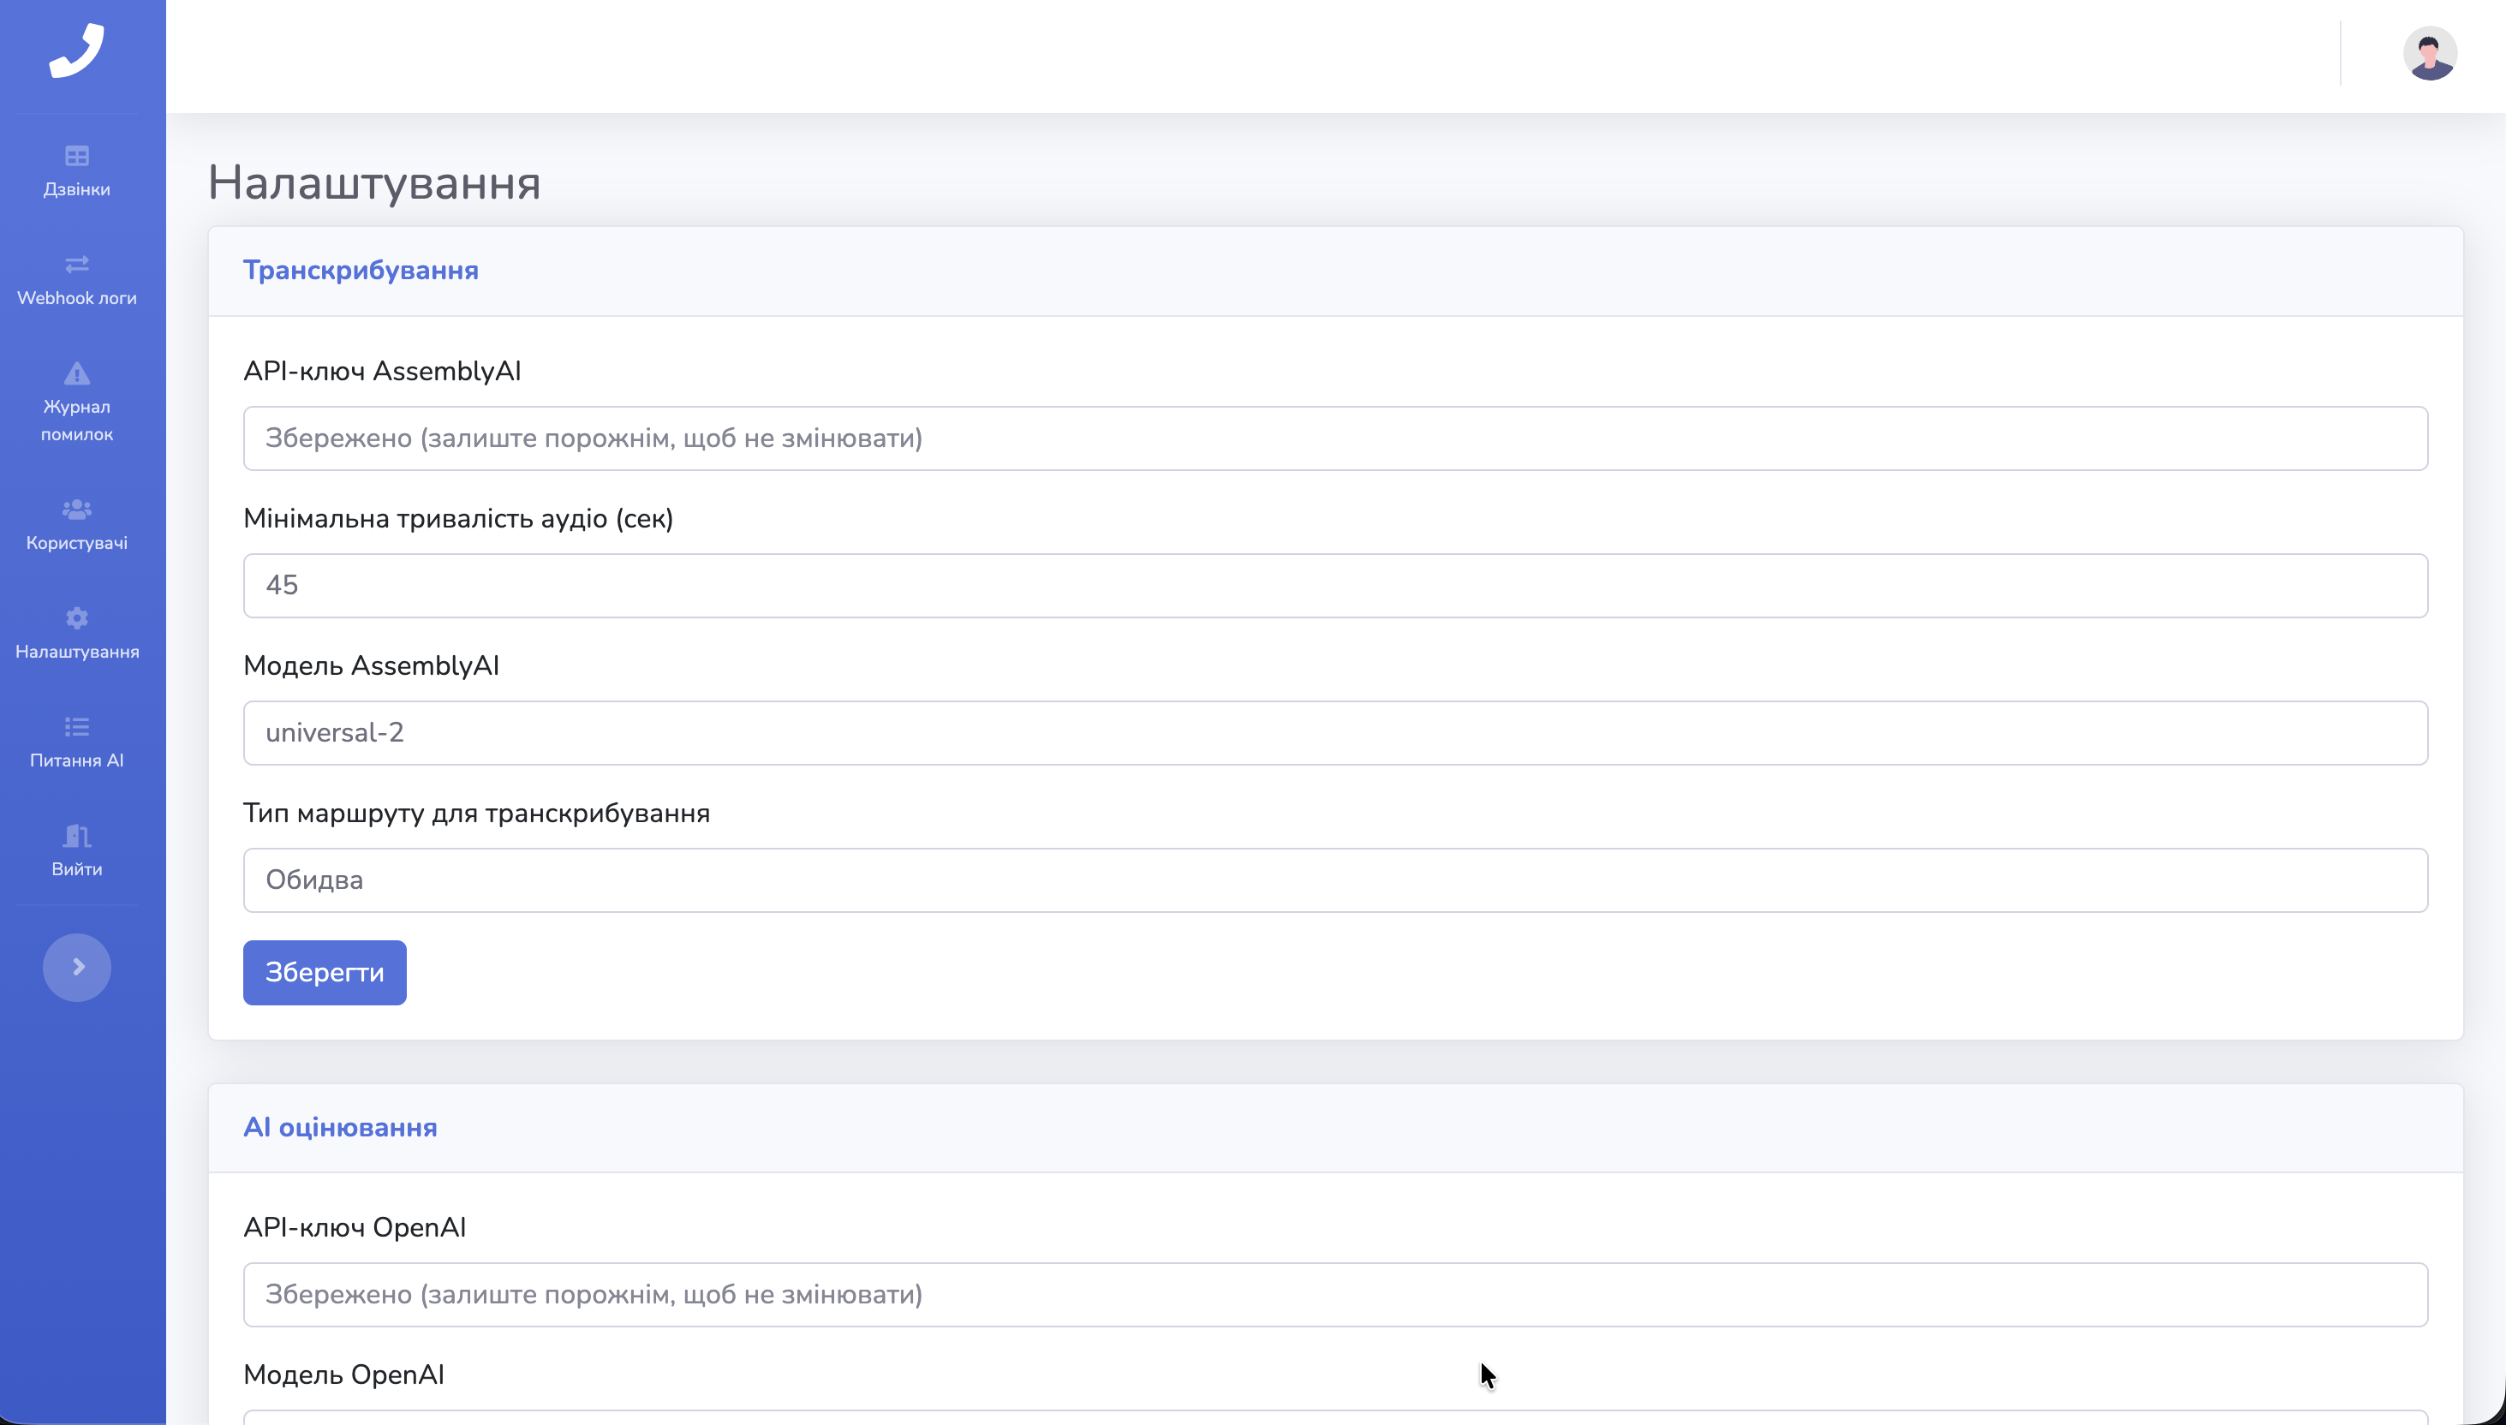2506x1425 pixels.
Task: Open the Дзвінки table icon
Action: (76, 156)
